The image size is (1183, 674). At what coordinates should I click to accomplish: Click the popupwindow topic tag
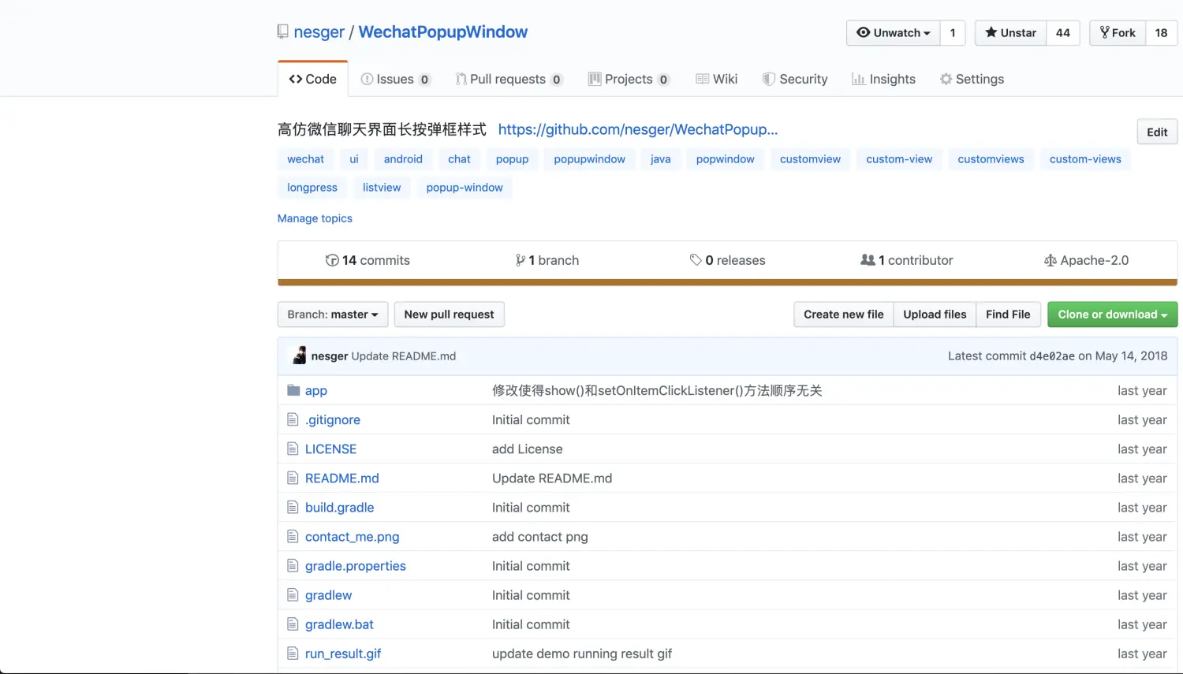pyautogui.click(x=589, y=158)
